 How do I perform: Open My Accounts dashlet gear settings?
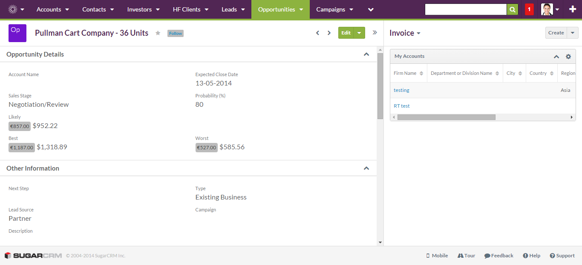(568, 57)
